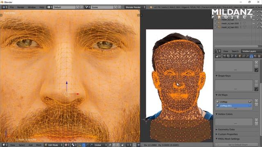
Task: Toggle the hair mesh visibility eye in the outliner
Action: (x=254, y=20)
